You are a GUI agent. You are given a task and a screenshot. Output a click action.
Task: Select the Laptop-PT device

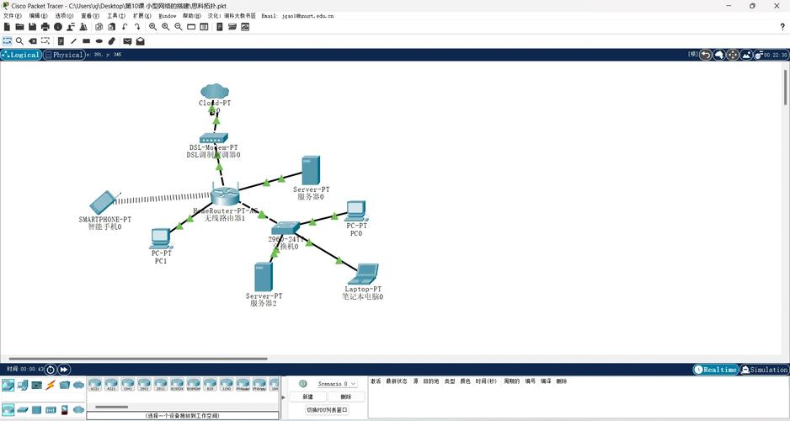click(x=363, y=274)
